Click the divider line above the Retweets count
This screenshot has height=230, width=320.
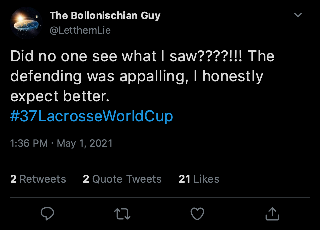pyautogui.click(x=160, y=161)
